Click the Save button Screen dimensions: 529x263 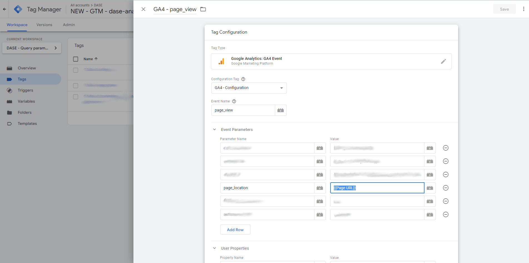point(504,9)
